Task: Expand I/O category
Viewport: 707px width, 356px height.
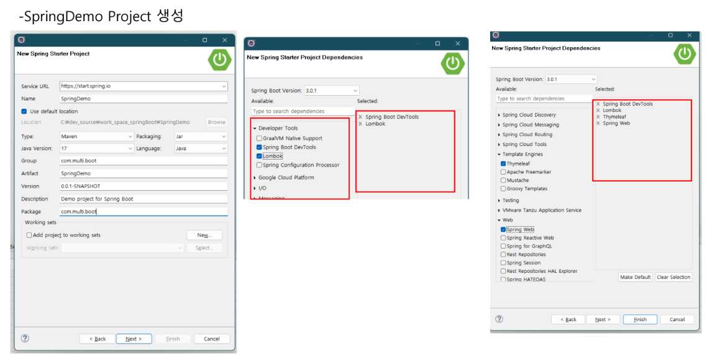Action: click(x=255, y=188)
